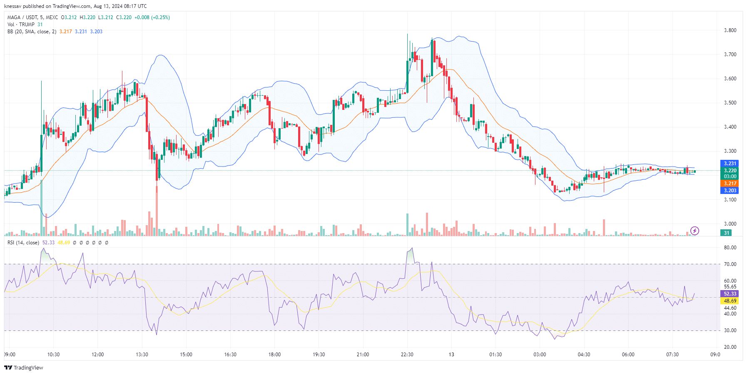Open the Vol · TRUMP indicator label
The height and width of the screenshot is (375, 747).
coord(21,25)
